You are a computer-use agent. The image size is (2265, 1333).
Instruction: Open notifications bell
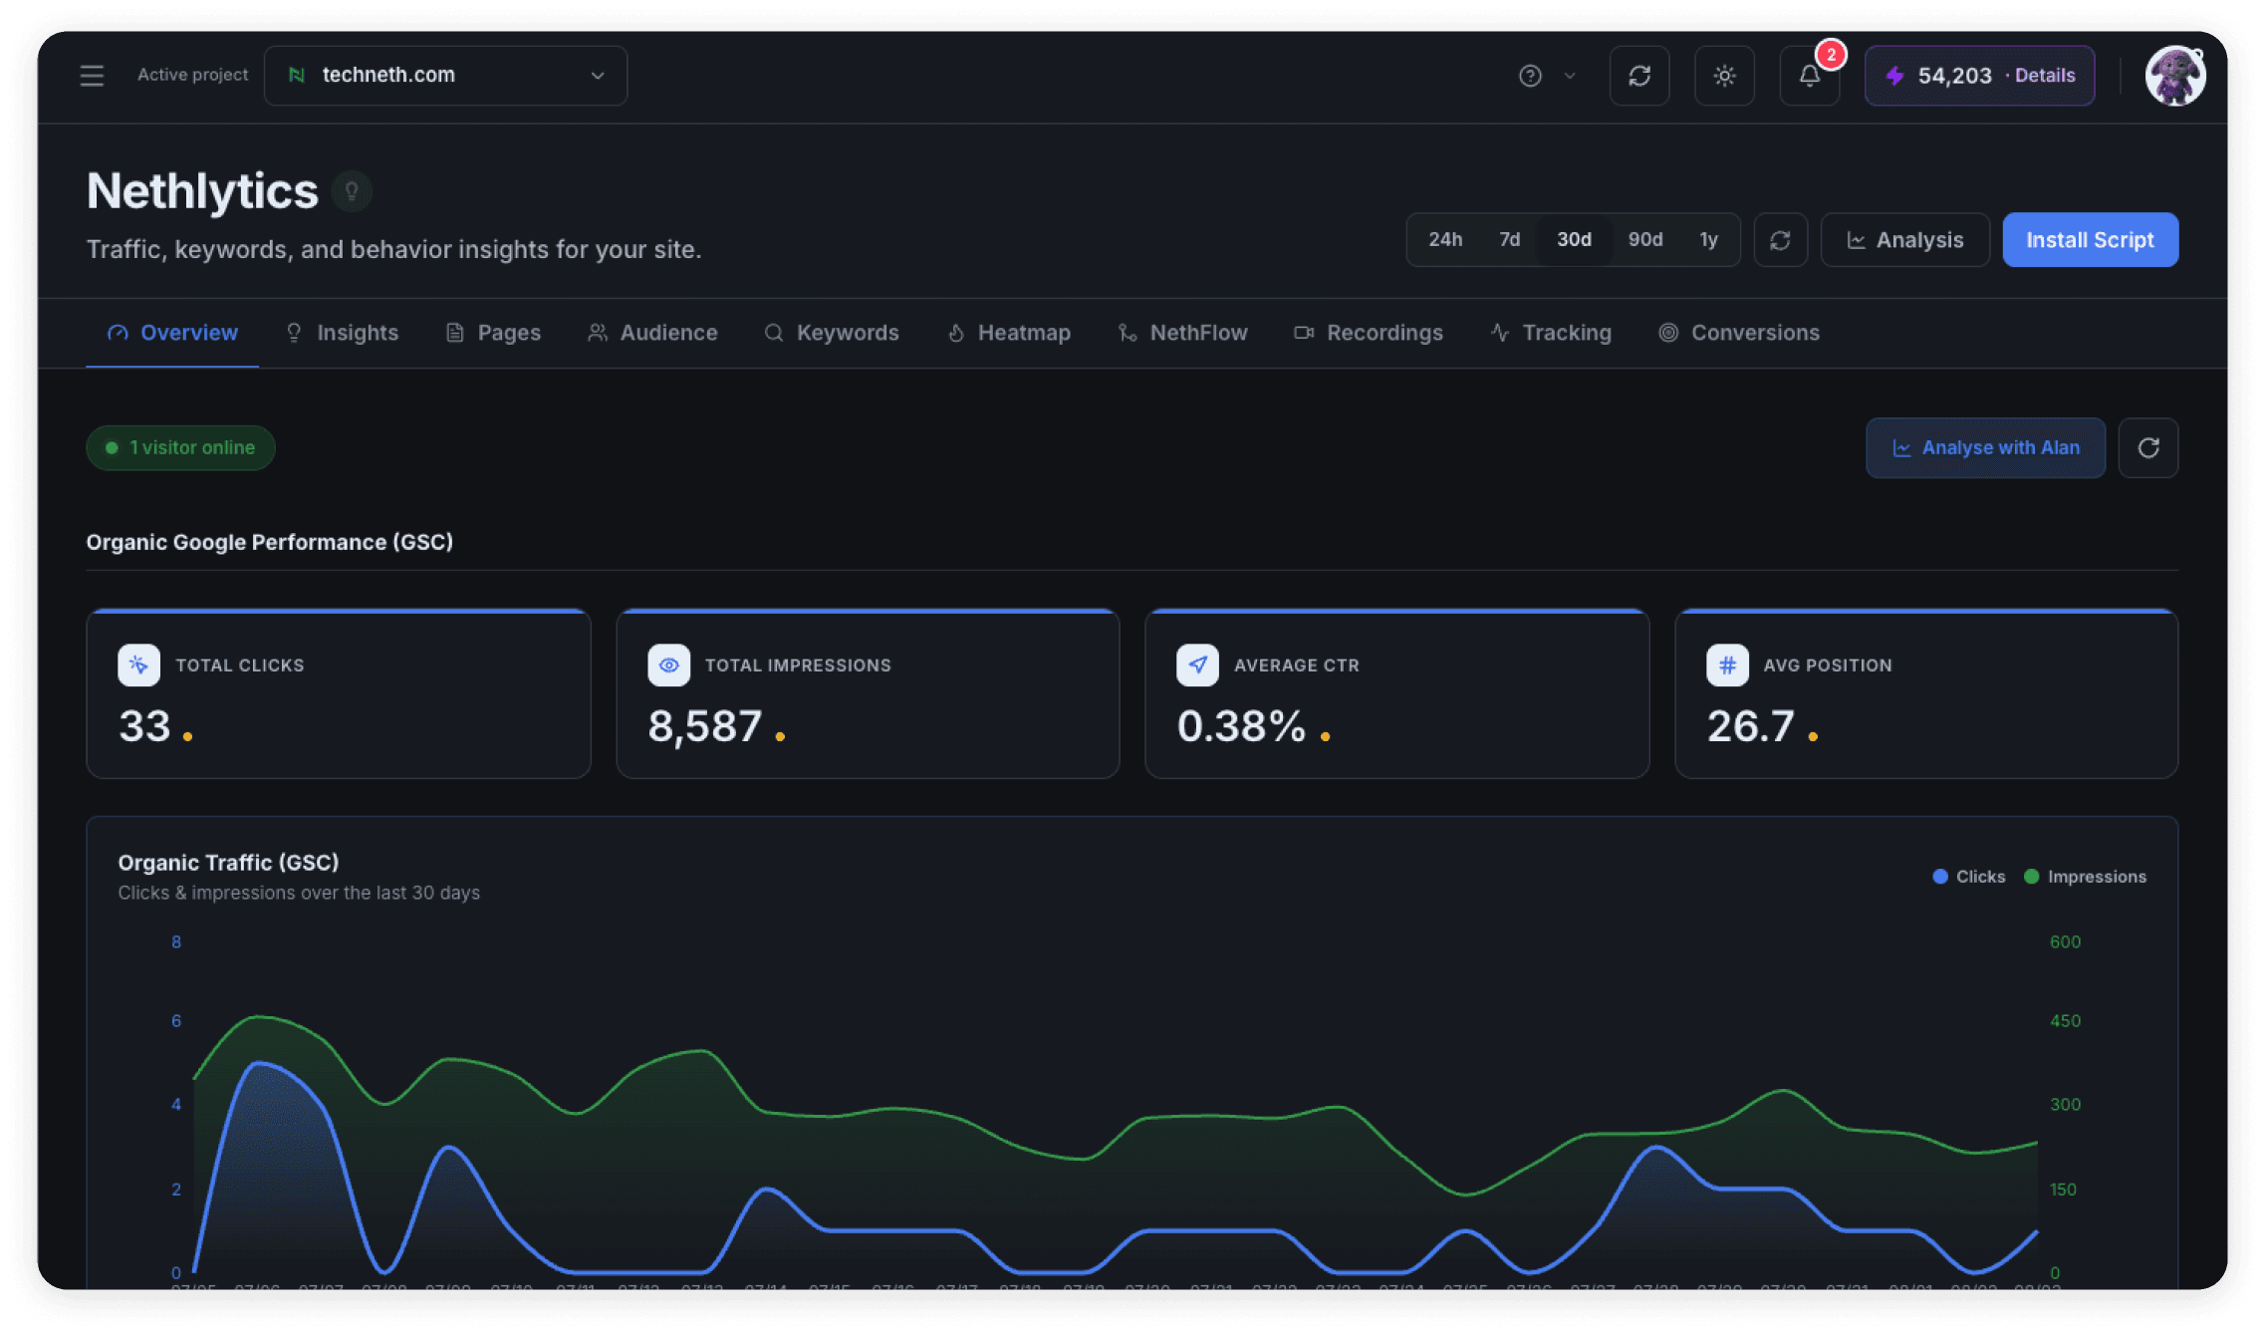(1810, 76)
